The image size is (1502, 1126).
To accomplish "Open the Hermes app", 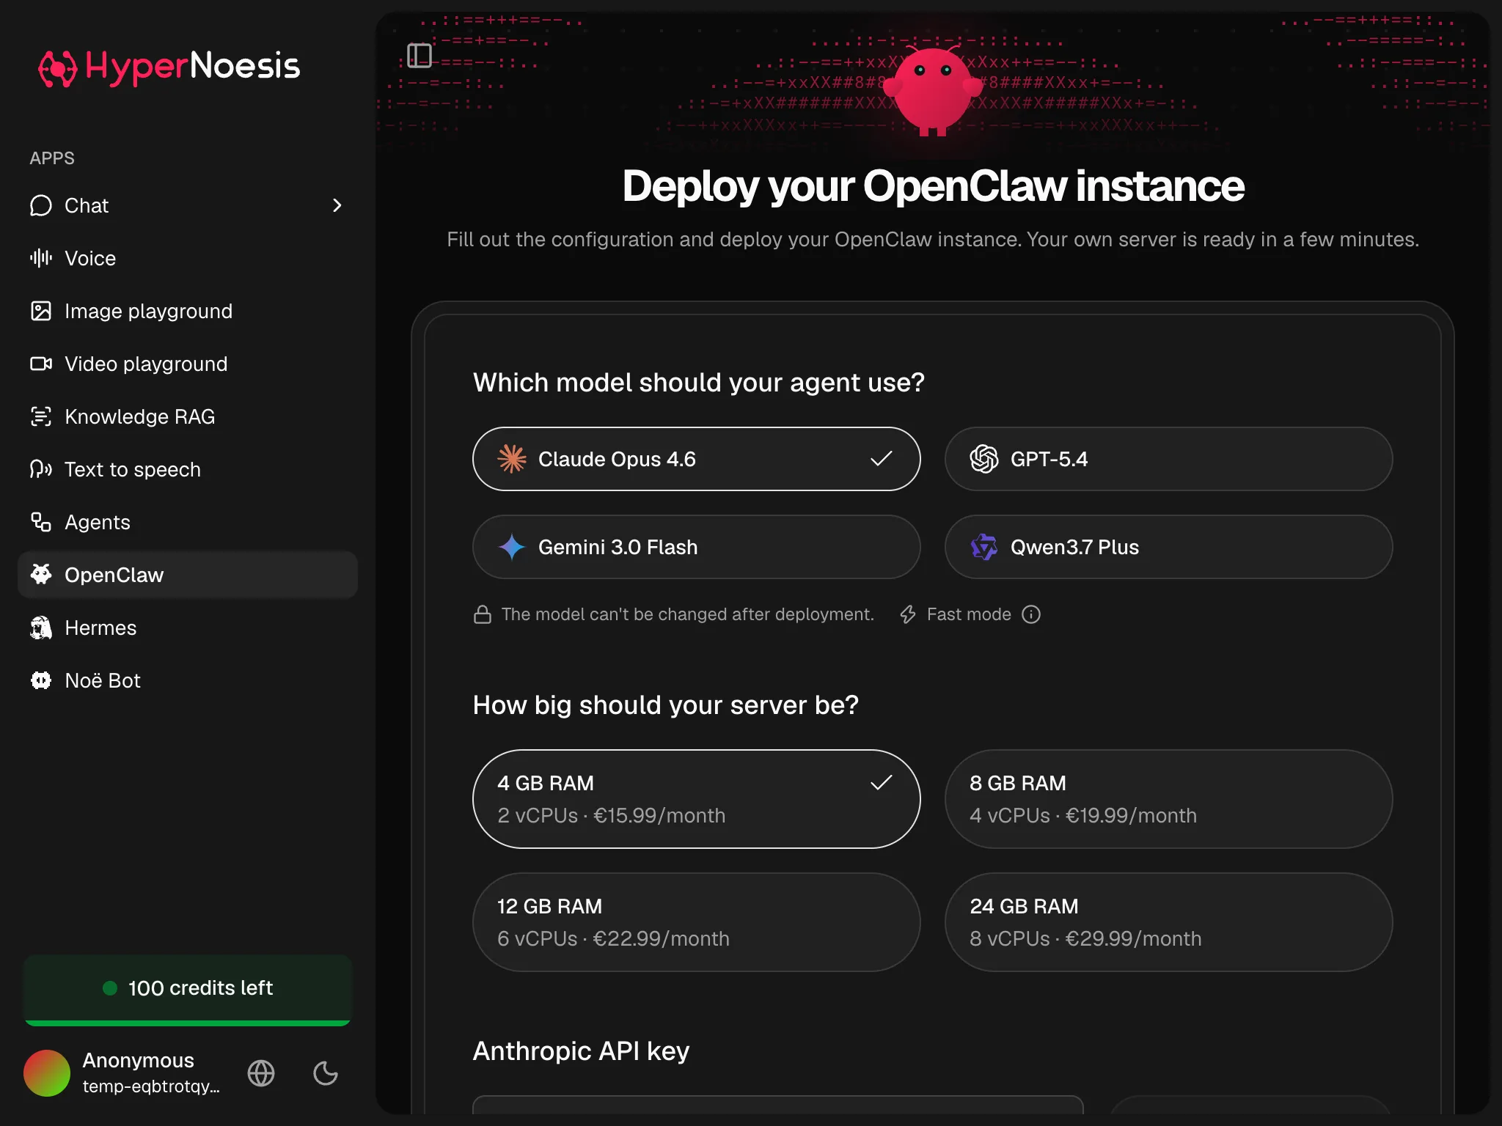I will (188, 628).
